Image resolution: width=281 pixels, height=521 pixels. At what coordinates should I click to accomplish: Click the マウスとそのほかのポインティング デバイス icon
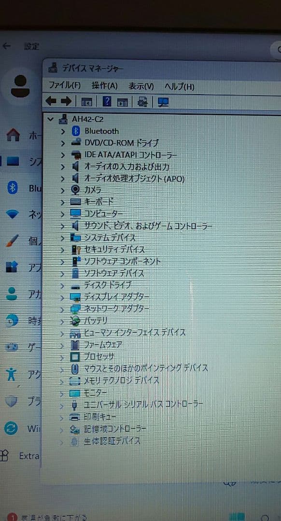(75, 369)
